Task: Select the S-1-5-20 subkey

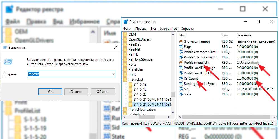Action: [x=140, y=95]
